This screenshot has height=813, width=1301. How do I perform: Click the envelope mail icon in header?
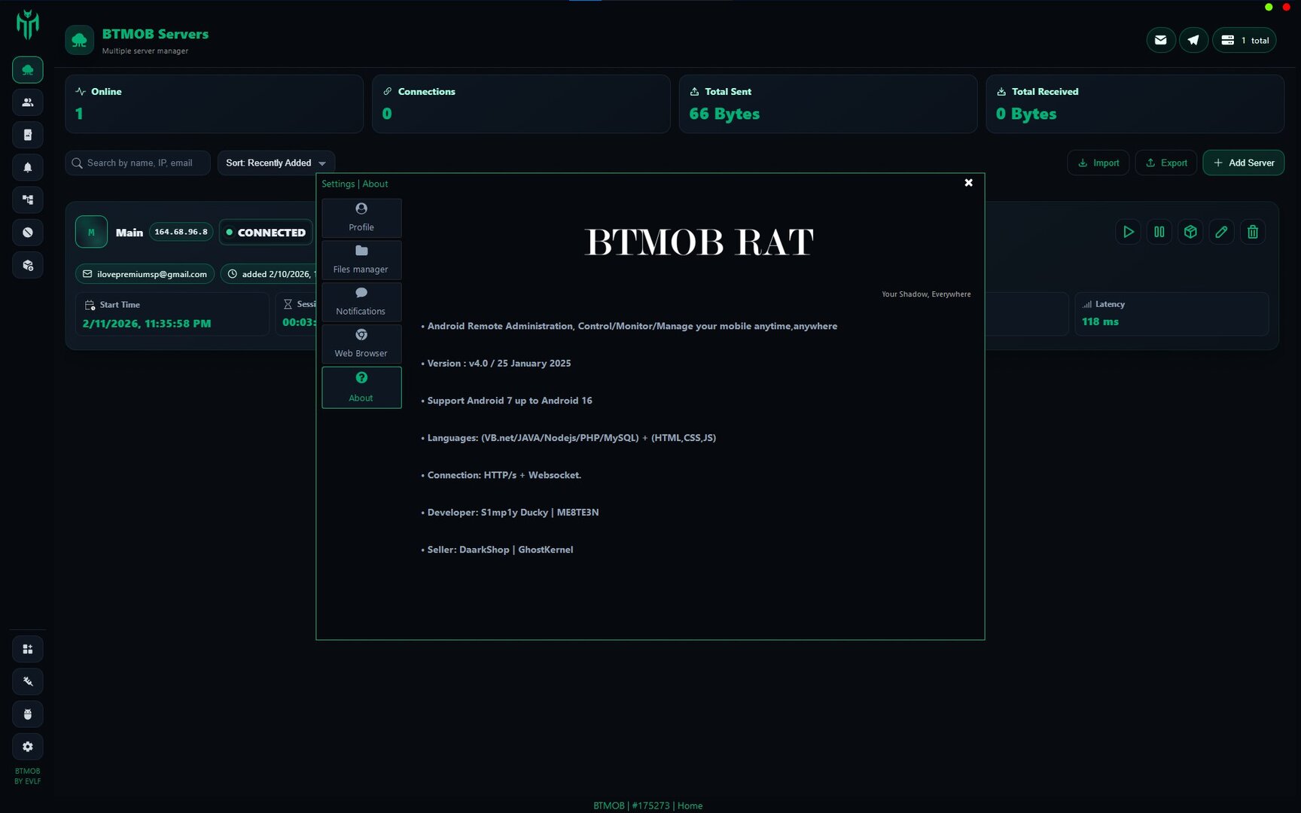coord(1160,40)
